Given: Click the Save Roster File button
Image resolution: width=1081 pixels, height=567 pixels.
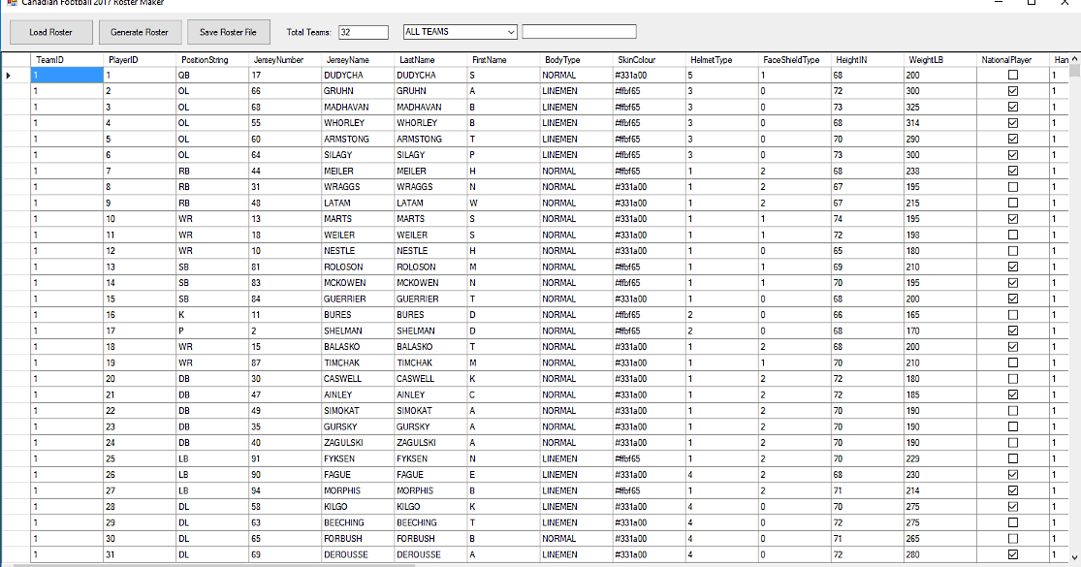Looking at the screenshot, I should coord(228,32).
